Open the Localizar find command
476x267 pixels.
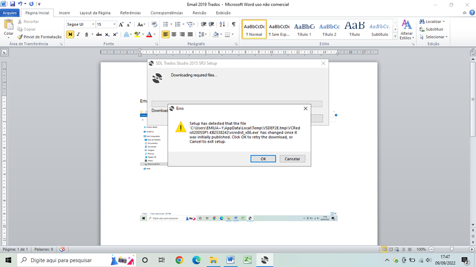click(432, 21)
